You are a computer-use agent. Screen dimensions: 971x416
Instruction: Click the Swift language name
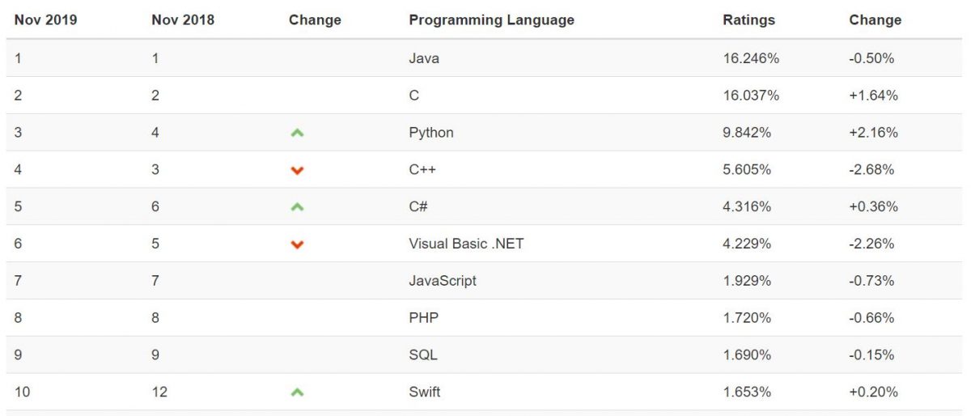425,393
